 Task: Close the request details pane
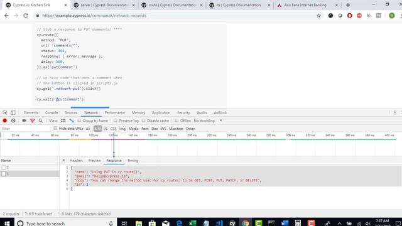click(63, 161)
